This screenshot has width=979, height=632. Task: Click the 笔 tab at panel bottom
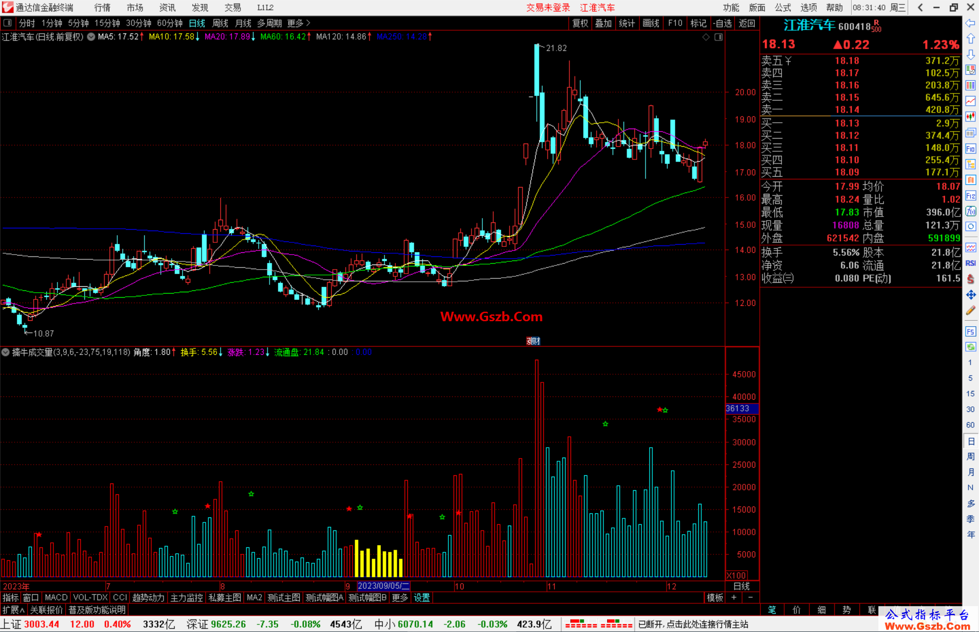tap(772, 610)
